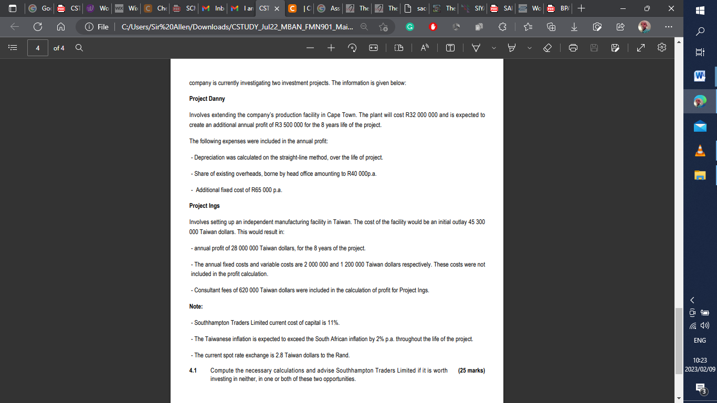717x403 pixels.
Task: Open the Favorites list
Action: pyautogui.click(x=528, y=27)
